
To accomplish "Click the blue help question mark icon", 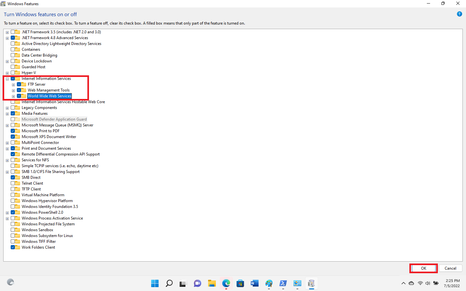I will click(459, 14).
